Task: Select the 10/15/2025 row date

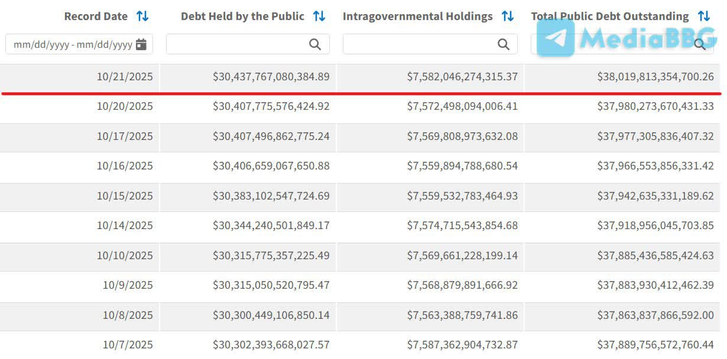Action: pos(125,196)
